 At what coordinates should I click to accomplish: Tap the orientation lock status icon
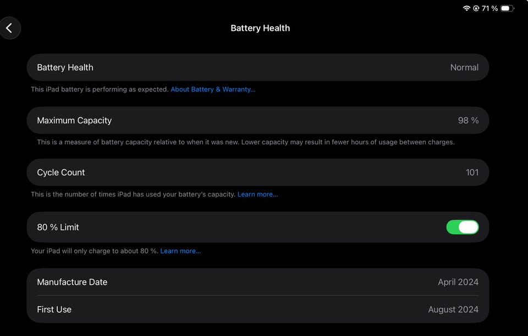click(476, 8)
